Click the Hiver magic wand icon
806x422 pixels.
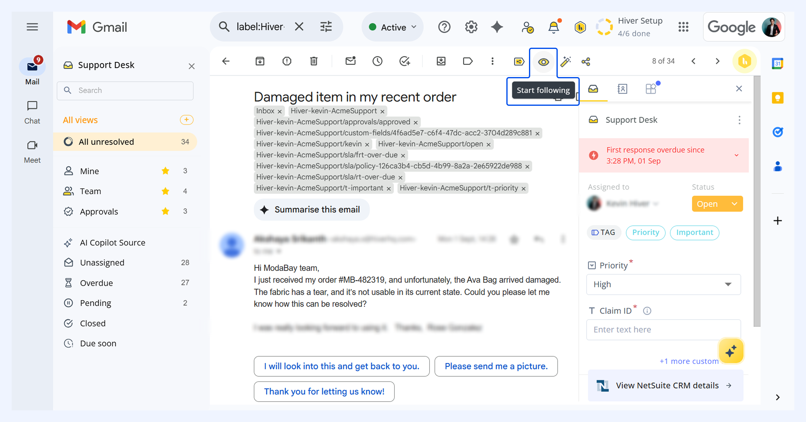click(566, 62)
